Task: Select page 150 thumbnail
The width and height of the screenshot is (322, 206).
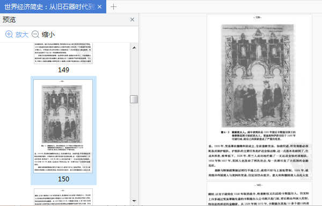Action: 63,126
